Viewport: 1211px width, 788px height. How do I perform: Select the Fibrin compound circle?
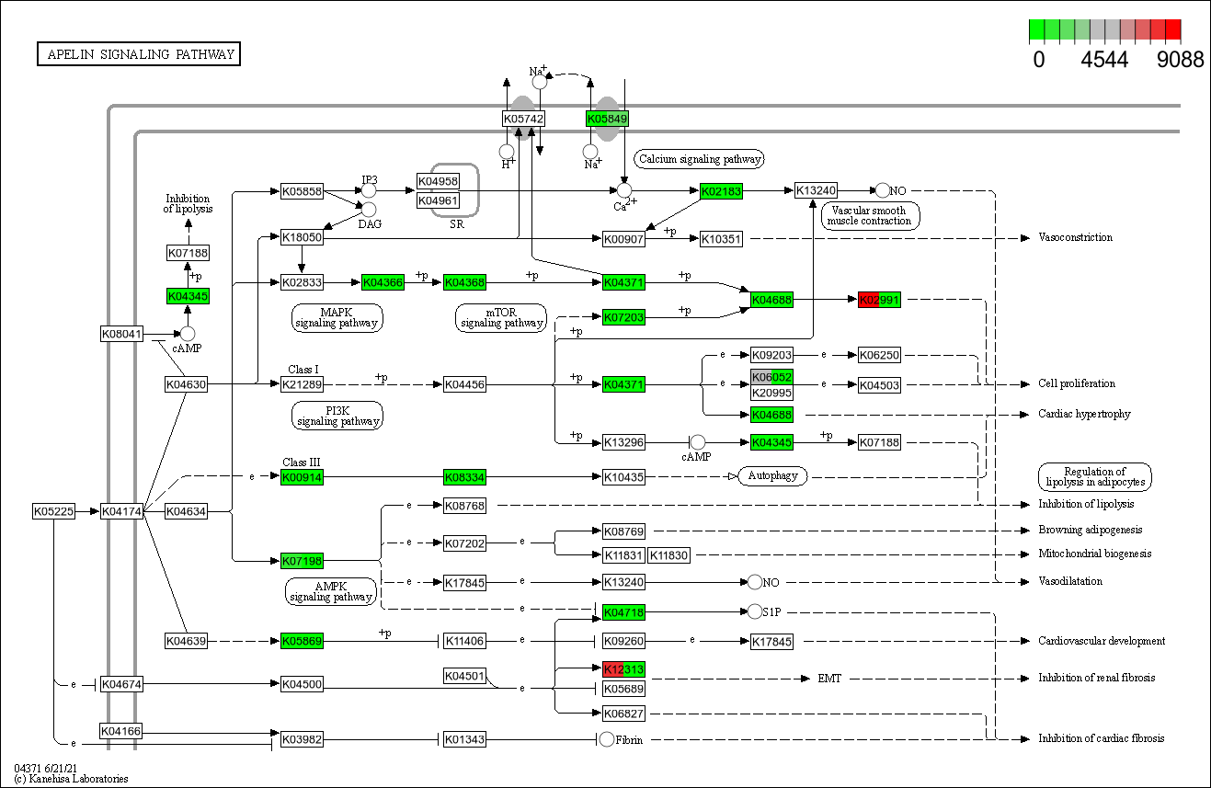coord(606,739)
